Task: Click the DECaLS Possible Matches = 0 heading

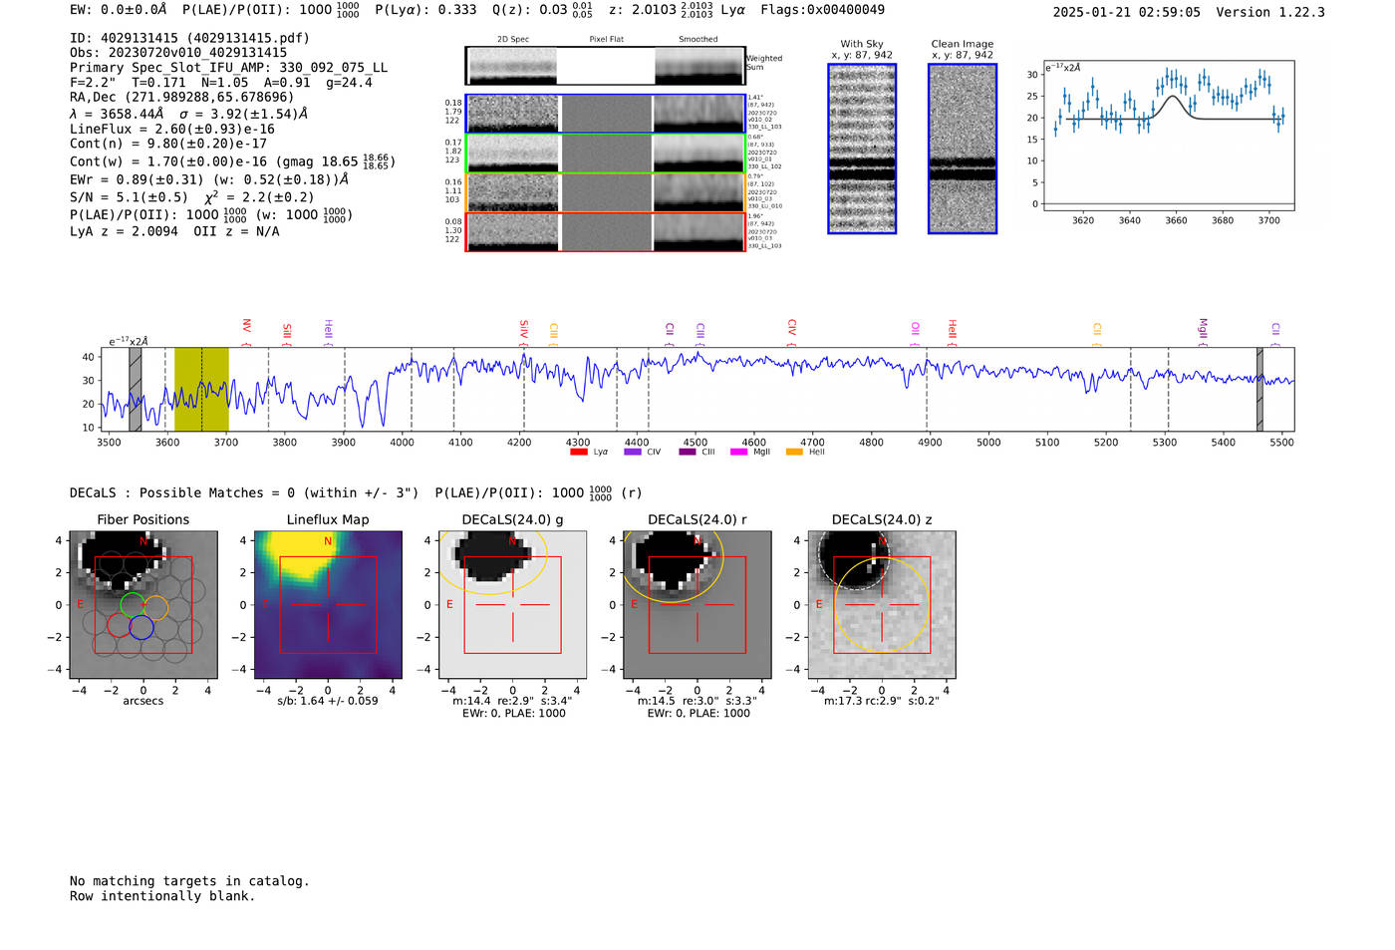Action: [244, 492]
